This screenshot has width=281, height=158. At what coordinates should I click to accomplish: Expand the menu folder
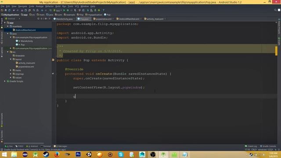tap(11, 70)
